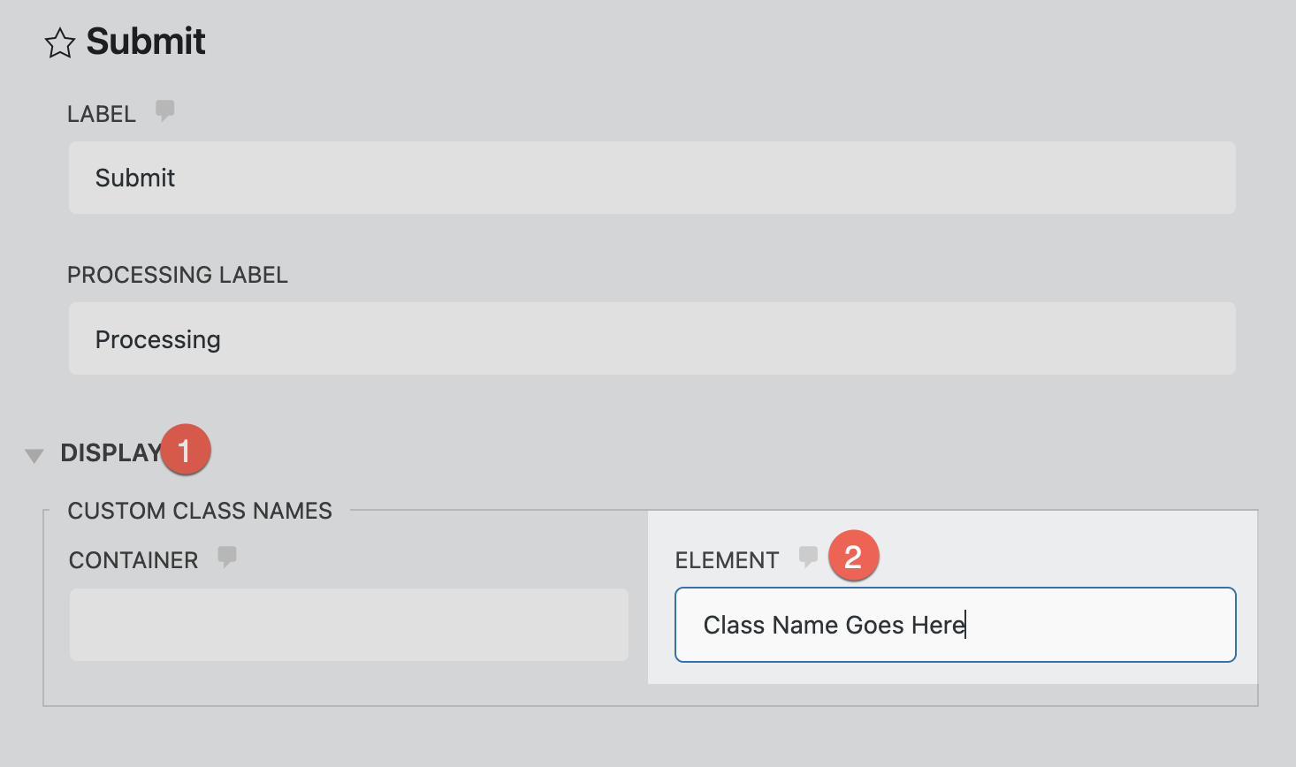Screen dimensions: 1296x767
Task: Select the empty Container class field
Action: point(348,625)
